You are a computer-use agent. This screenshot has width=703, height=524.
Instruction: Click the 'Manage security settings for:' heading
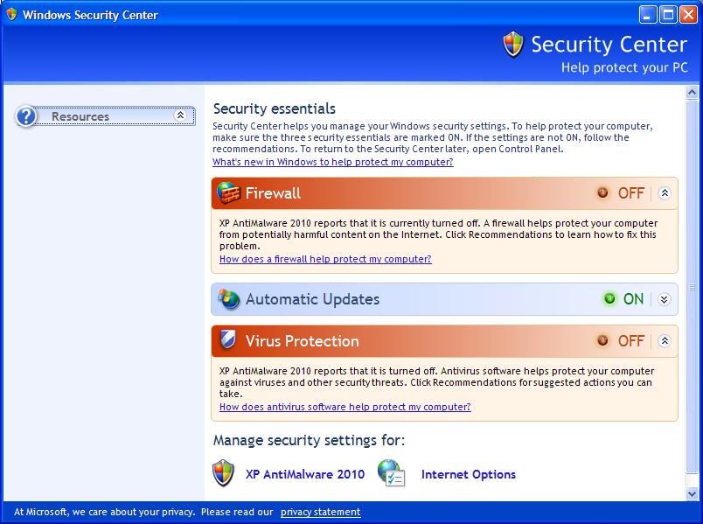click(x=309, y=440)
